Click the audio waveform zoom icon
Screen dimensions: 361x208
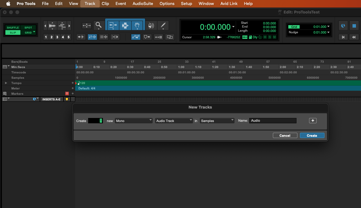pos(52,26)
